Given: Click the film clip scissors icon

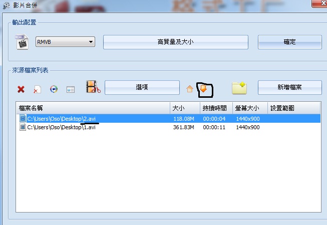Looking at the screenshot, I should tap(93, 87).
